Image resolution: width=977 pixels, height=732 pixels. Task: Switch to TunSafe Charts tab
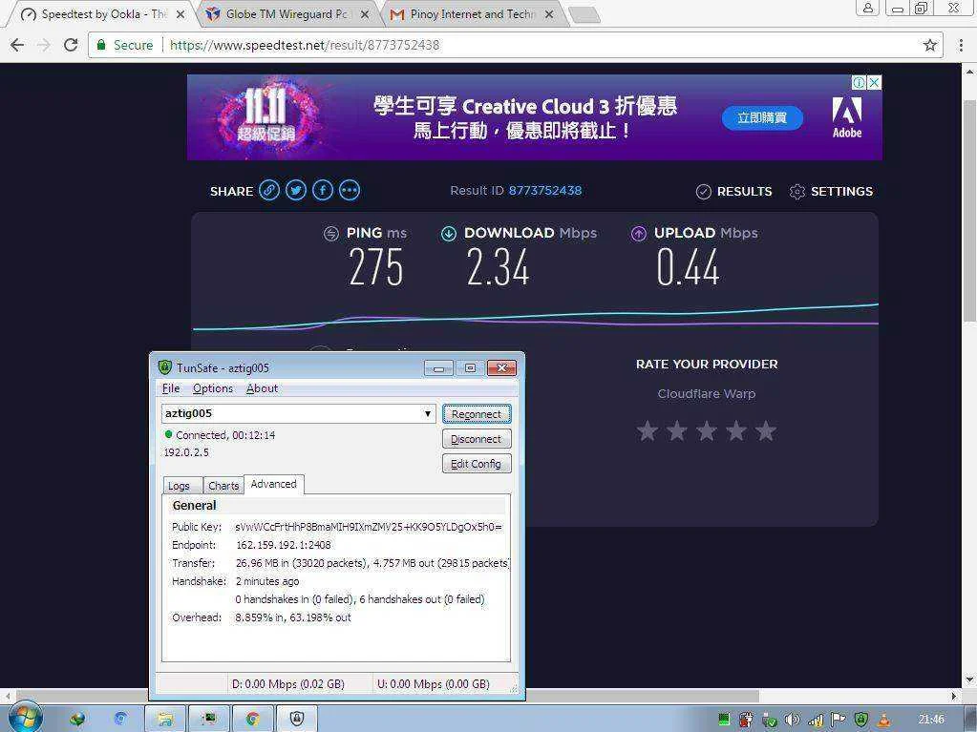click(223, 486)
